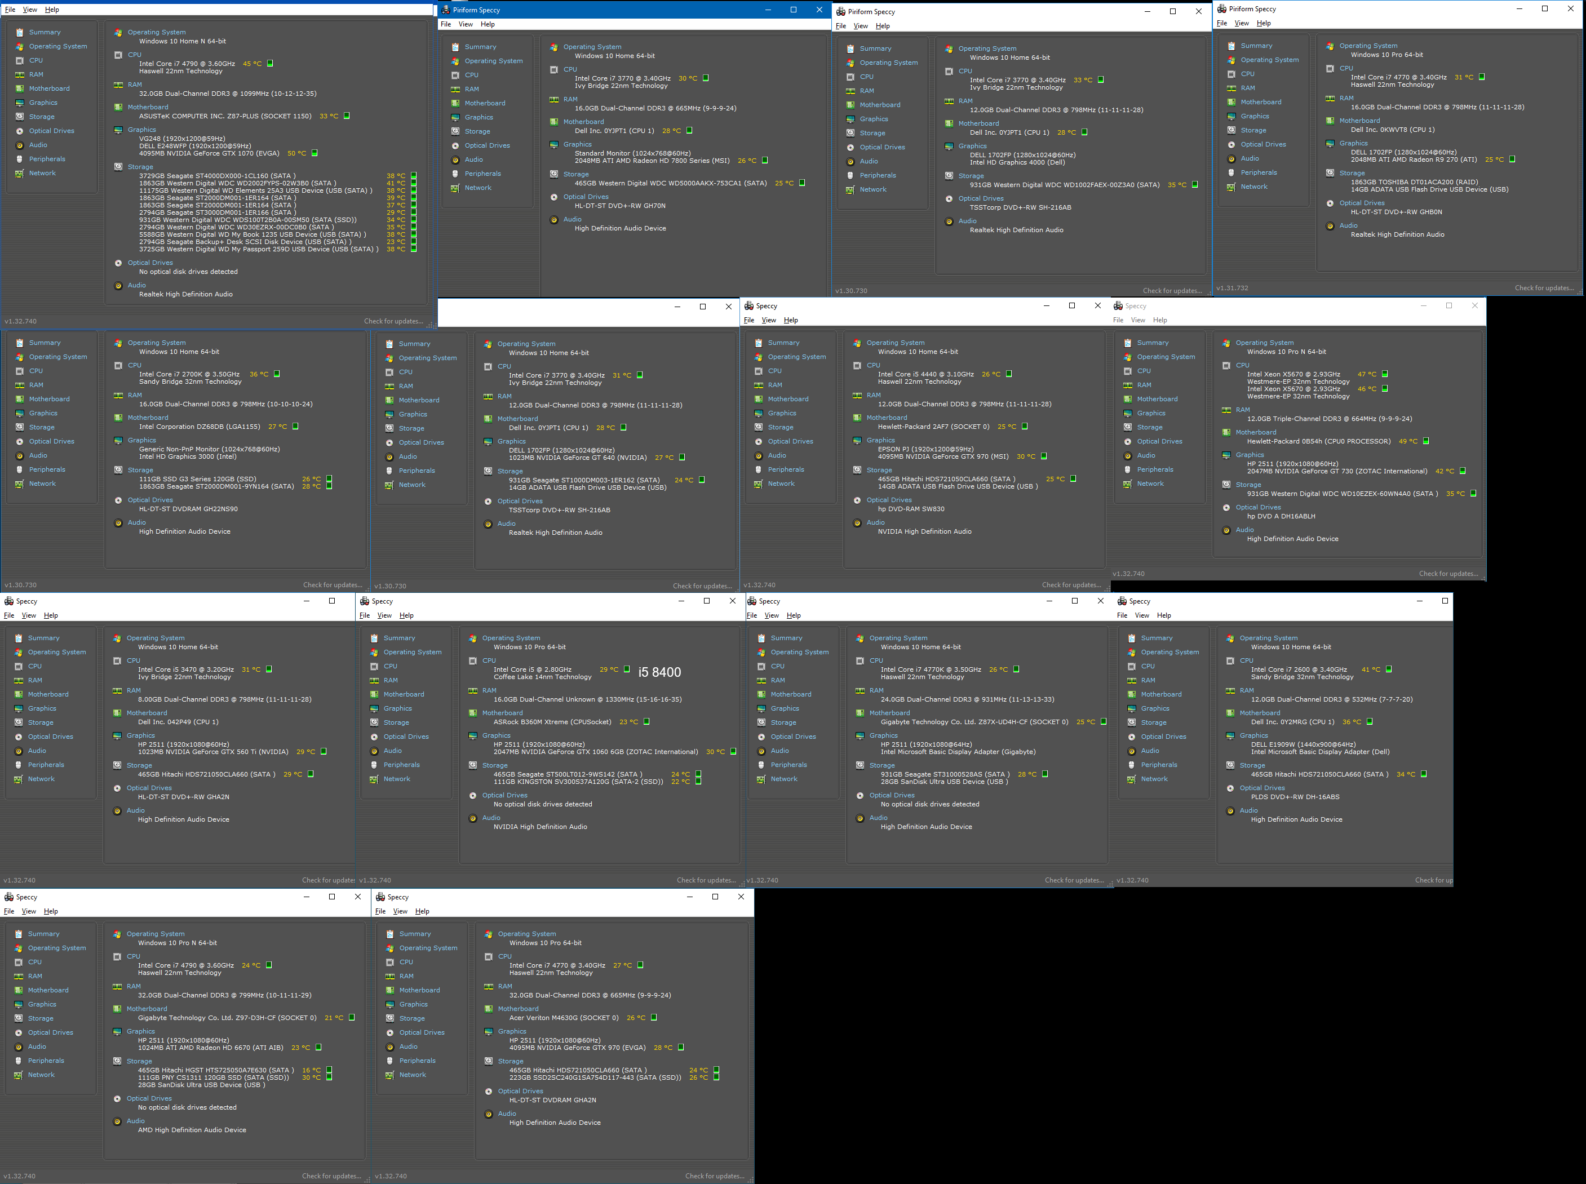
Task: Click Motherboard heading above ASRock B360M Xtreme
Action: [x=502, y=713]
